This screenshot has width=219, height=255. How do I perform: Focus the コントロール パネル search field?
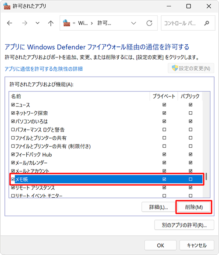[188, 23]
